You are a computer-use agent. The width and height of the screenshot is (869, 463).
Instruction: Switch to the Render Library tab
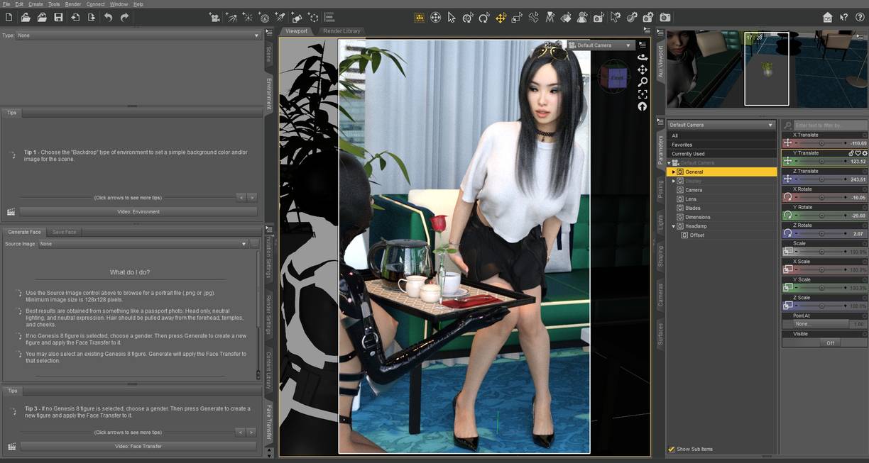coord(341,31)
